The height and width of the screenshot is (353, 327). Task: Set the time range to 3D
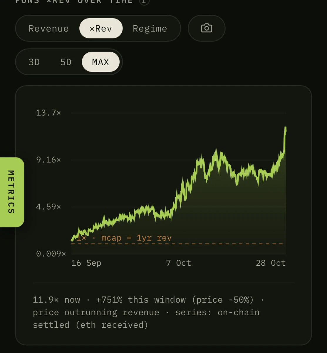click(34, 62)
